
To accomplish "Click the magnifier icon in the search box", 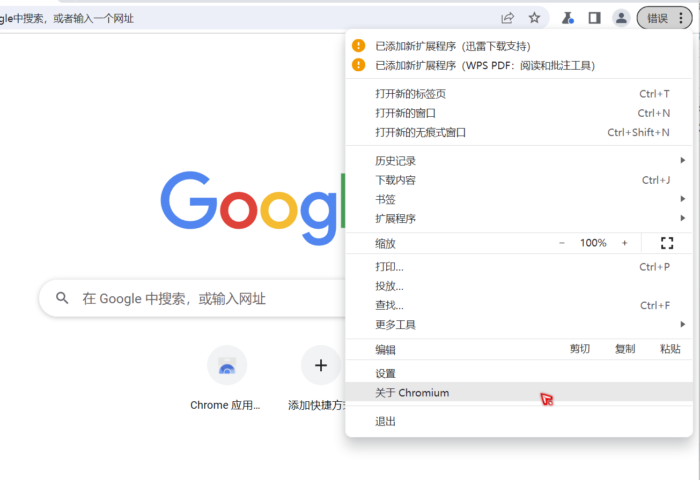I will pos(63,298).
